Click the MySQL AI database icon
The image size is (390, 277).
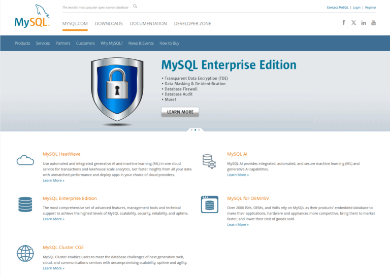click(x=209, y=161)
